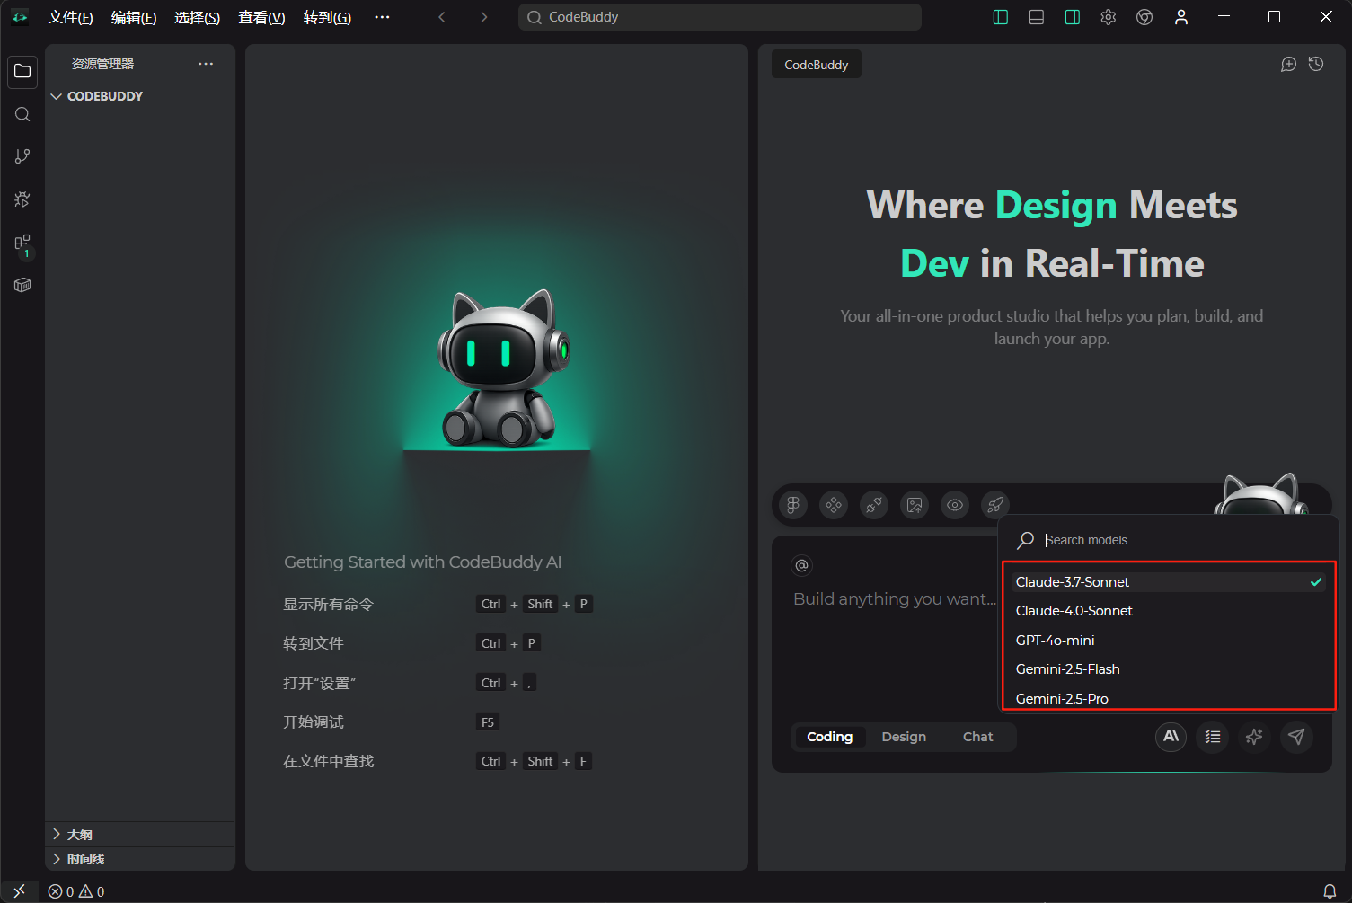Open the task list icon near the send button
This screenshot has width=1352, height=903.
[1212, 737]
